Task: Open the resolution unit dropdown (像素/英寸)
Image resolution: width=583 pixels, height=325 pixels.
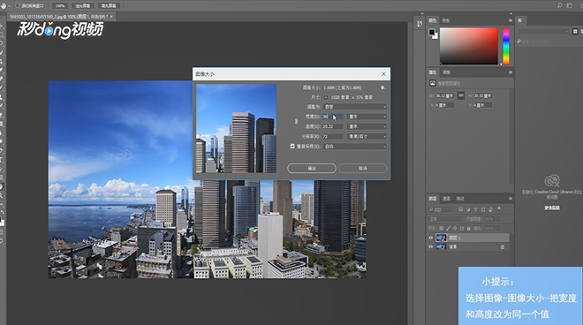Action: tap(367, 137)
